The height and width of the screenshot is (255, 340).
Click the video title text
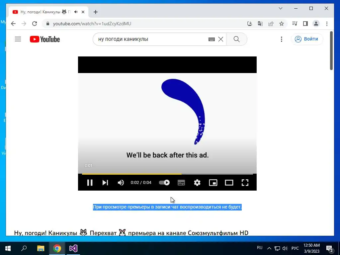pos(131,233)
